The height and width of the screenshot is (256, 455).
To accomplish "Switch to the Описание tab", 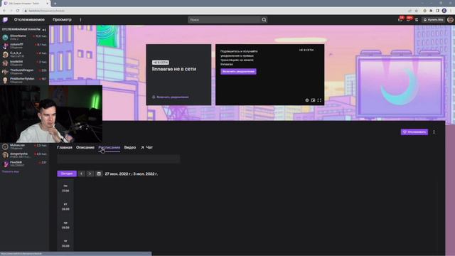I will click(85, 147).
